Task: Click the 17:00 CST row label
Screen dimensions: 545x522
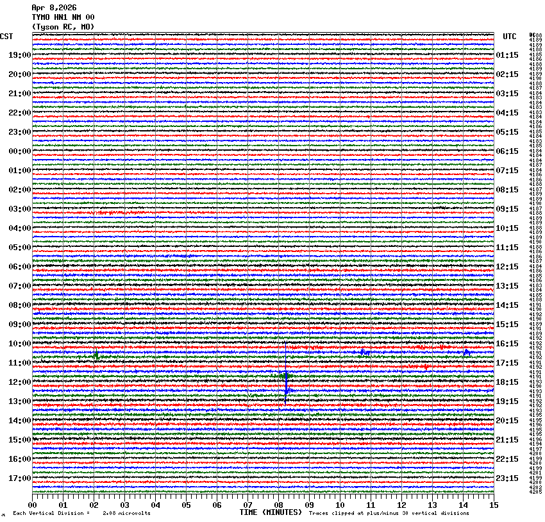Action: pos(20,478)
